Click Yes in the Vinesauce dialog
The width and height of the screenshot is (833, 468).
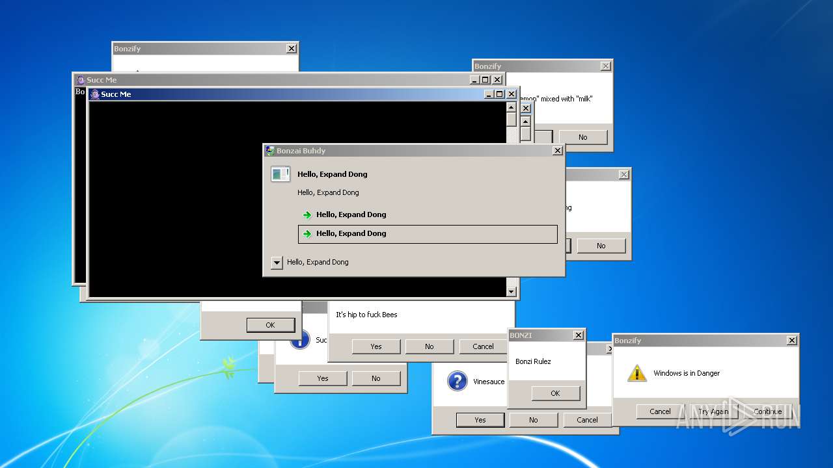tap(480, 420)
